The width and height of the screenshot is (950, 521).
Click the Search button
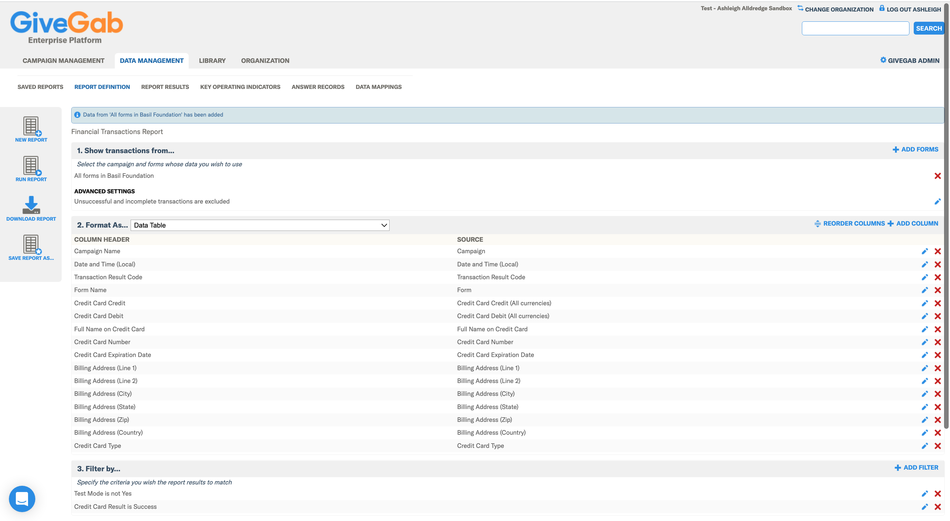pos(928,28)
